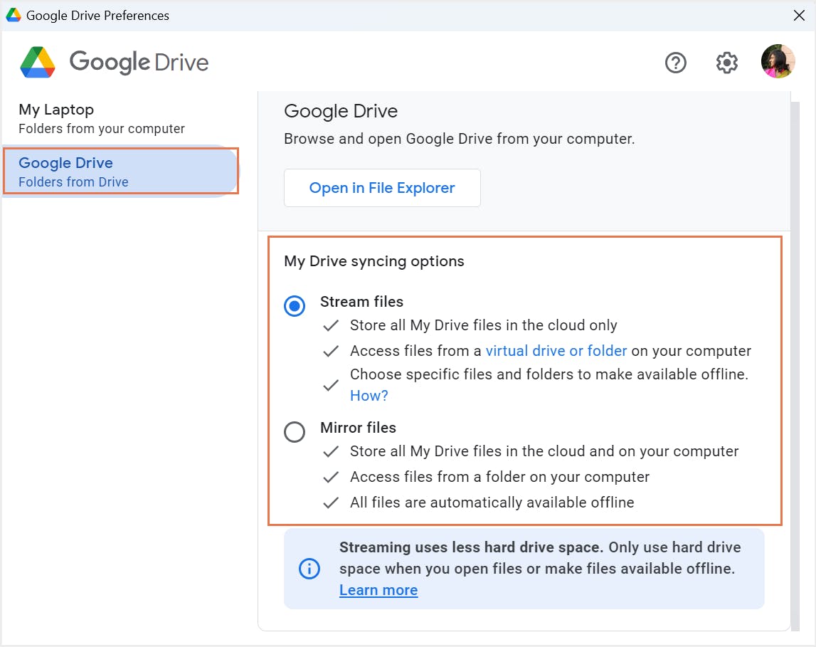Click text Store all My Drive files in the cloud only
Viewport: 816px width, 647px height.
[x=484, y=325]
